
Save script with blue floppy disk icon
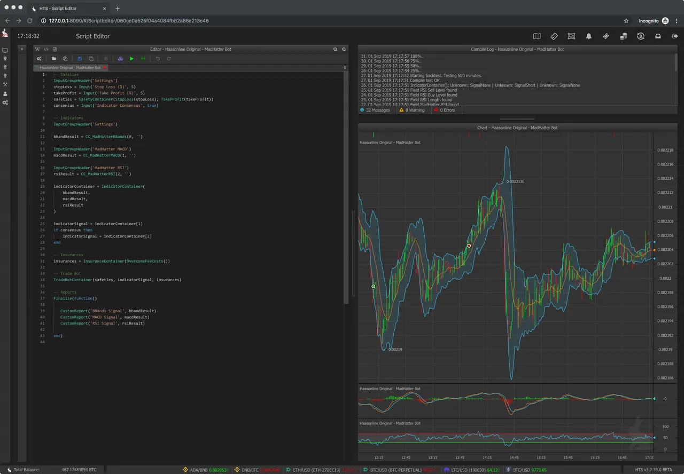pyautogui.click(x=80, y=59)
